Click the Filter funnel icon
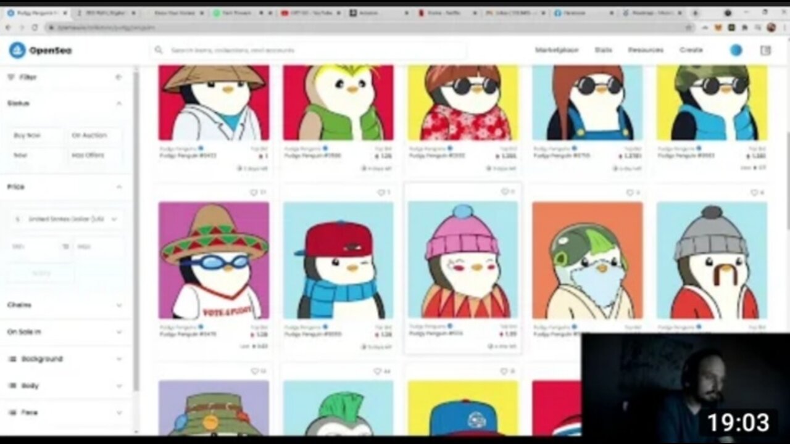The image size is (790, 444). [11, 77]
